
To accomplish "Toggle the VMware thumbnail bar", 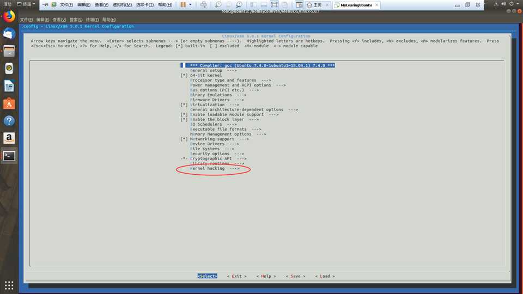I will coord(264,5).
